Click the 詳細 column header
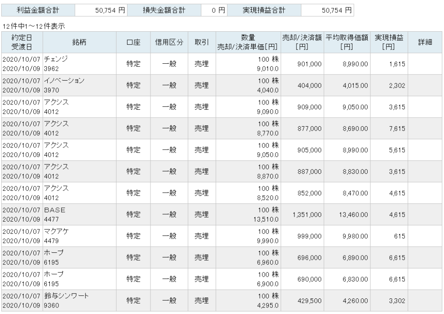 [x=424, y=42]
